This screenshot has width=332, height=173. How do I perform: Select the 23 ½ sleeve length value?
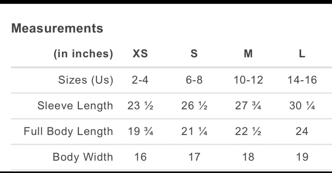click(140, 106)
